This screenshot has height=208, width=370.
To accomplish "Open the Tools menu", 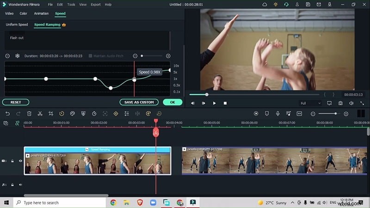I will [71, 5].
